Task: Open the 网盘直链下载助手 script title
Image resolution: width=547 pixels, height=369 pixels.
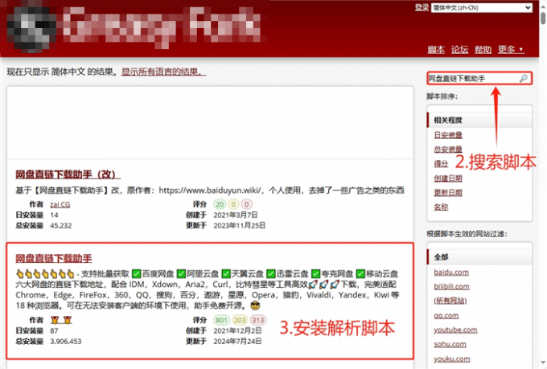Action: tap(54, 258)
